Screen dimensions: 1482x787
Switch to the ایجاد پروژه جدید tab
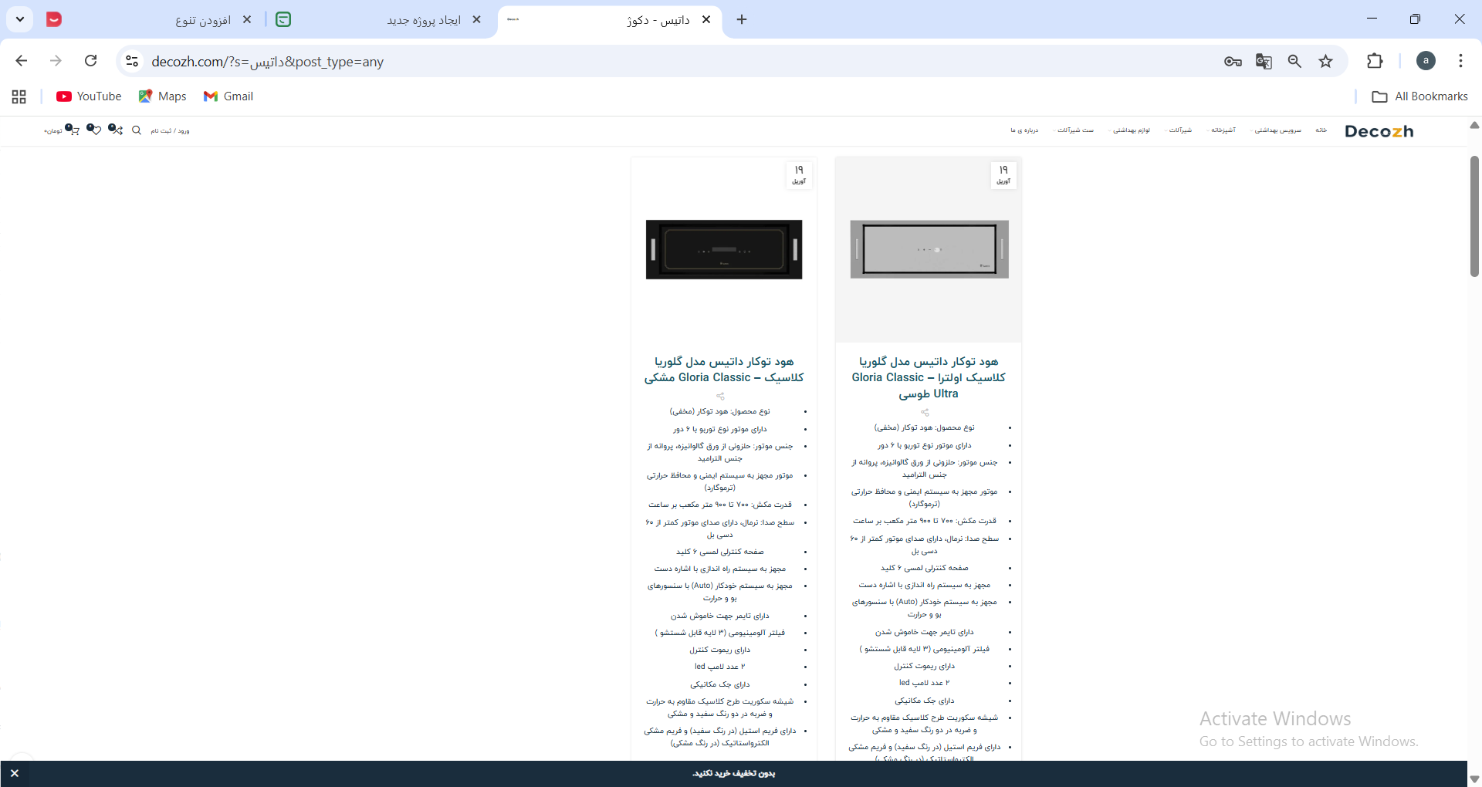click(x=378, y=20)
